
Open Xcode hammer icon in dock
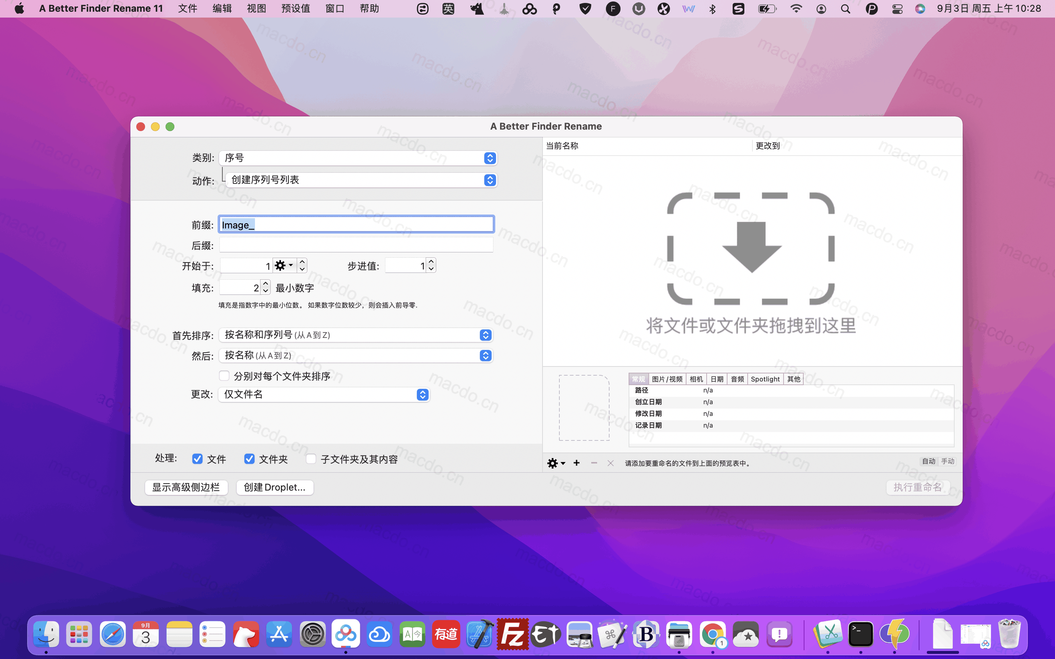point(480,634)
